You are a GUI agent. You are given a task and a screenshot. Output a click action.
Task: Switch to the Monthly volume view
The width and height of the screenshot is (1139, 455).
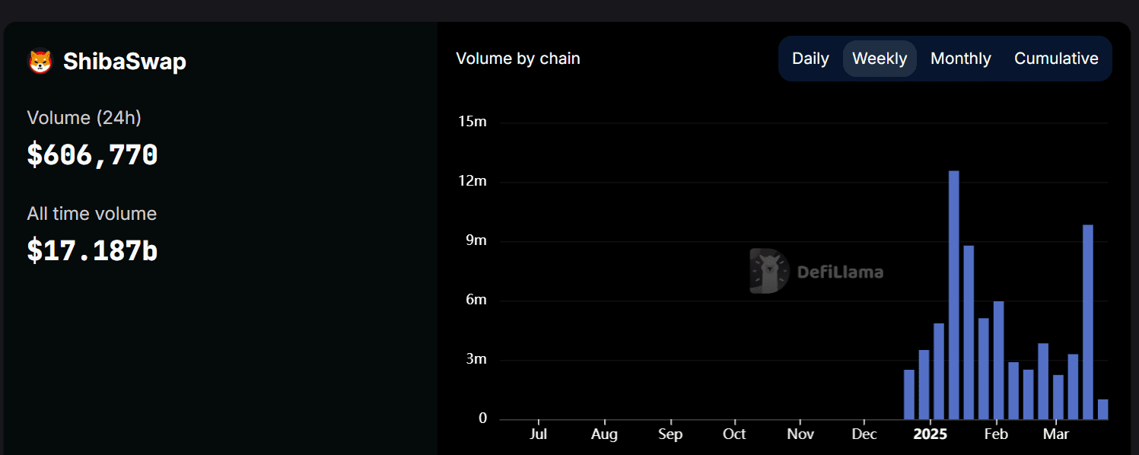960,58
